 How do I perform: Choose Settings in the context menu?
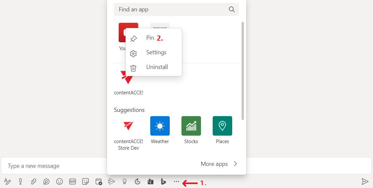coord(156,53)
